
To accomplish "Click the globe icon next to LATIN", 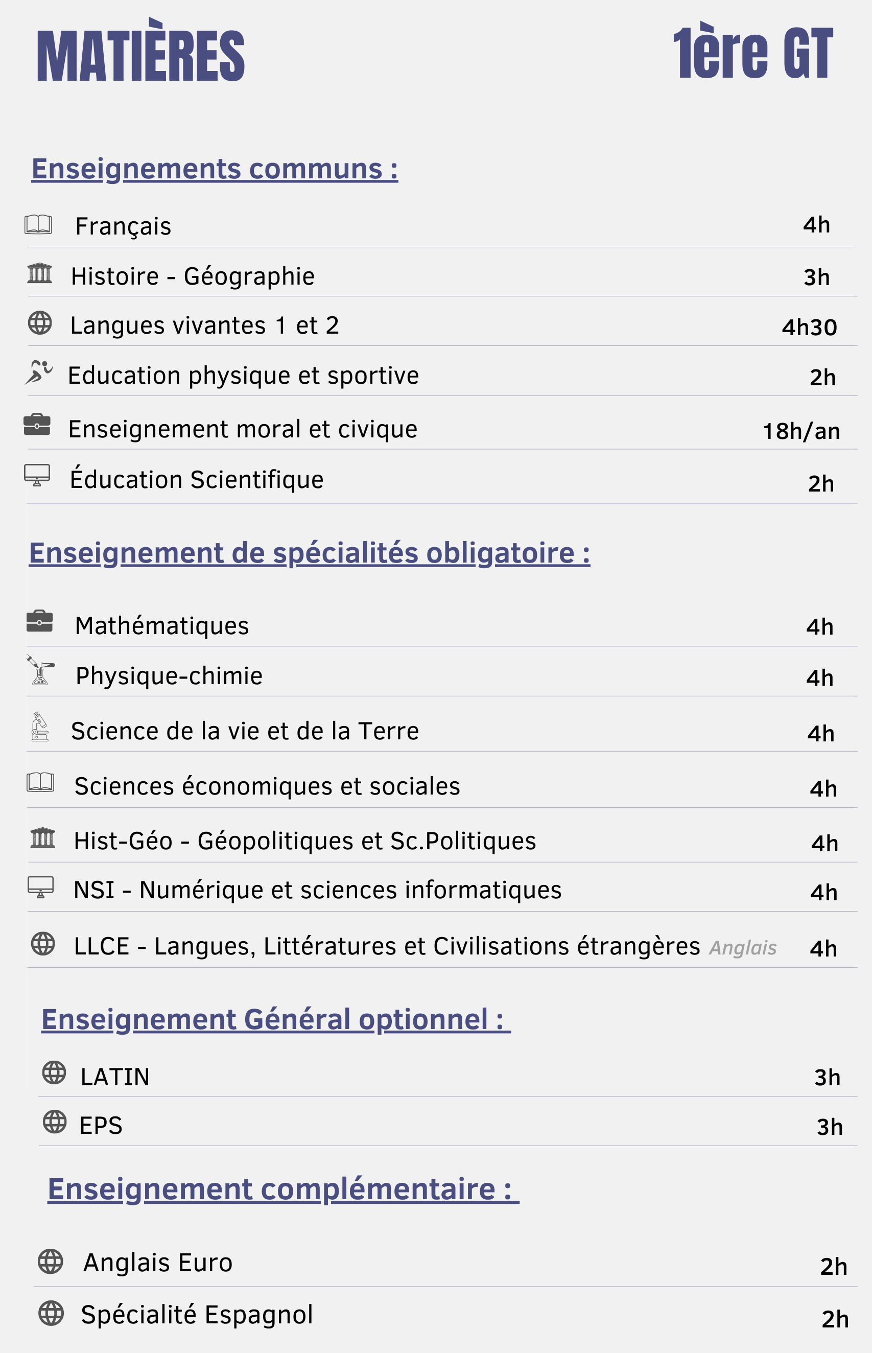I will 54,1072.
